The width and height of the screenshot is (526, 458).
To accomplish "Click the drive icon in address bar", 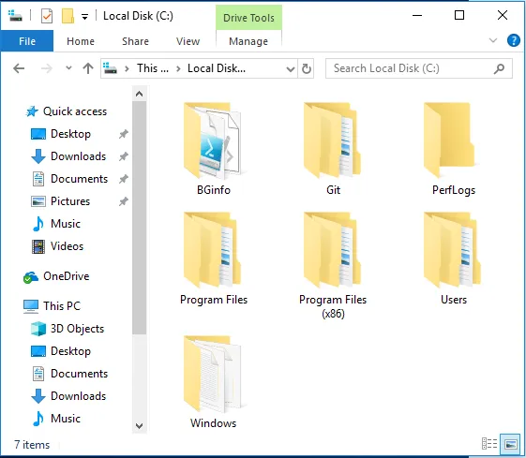I will [x=110, y=68].
